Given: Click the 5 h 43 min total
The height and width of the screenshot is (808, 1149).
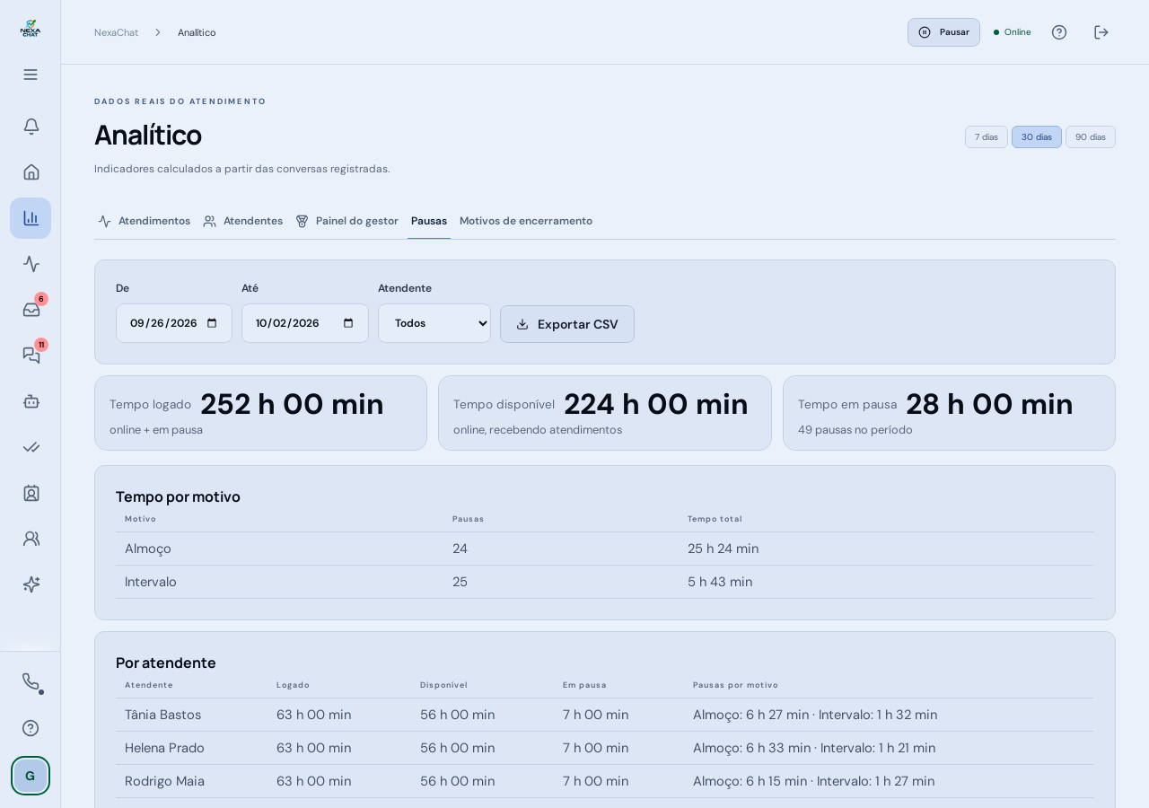Looking at the screenshot, I should [720, 582].
